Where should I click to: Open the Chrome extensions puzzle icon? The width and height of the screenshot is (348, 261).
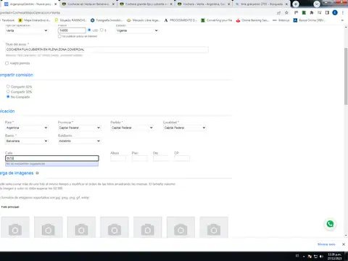click(312, 12)
